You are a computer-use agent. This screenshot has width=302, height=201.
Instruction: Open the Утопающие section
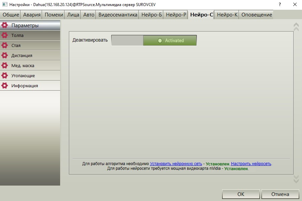tap(30, 76)
